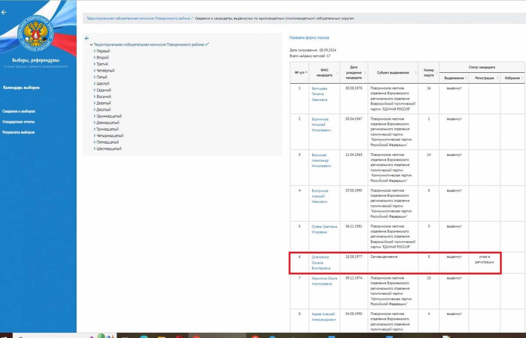The image size is (526, 338).
Task: Expand the Четвёртый district node
Action: [x=94, y=70]
